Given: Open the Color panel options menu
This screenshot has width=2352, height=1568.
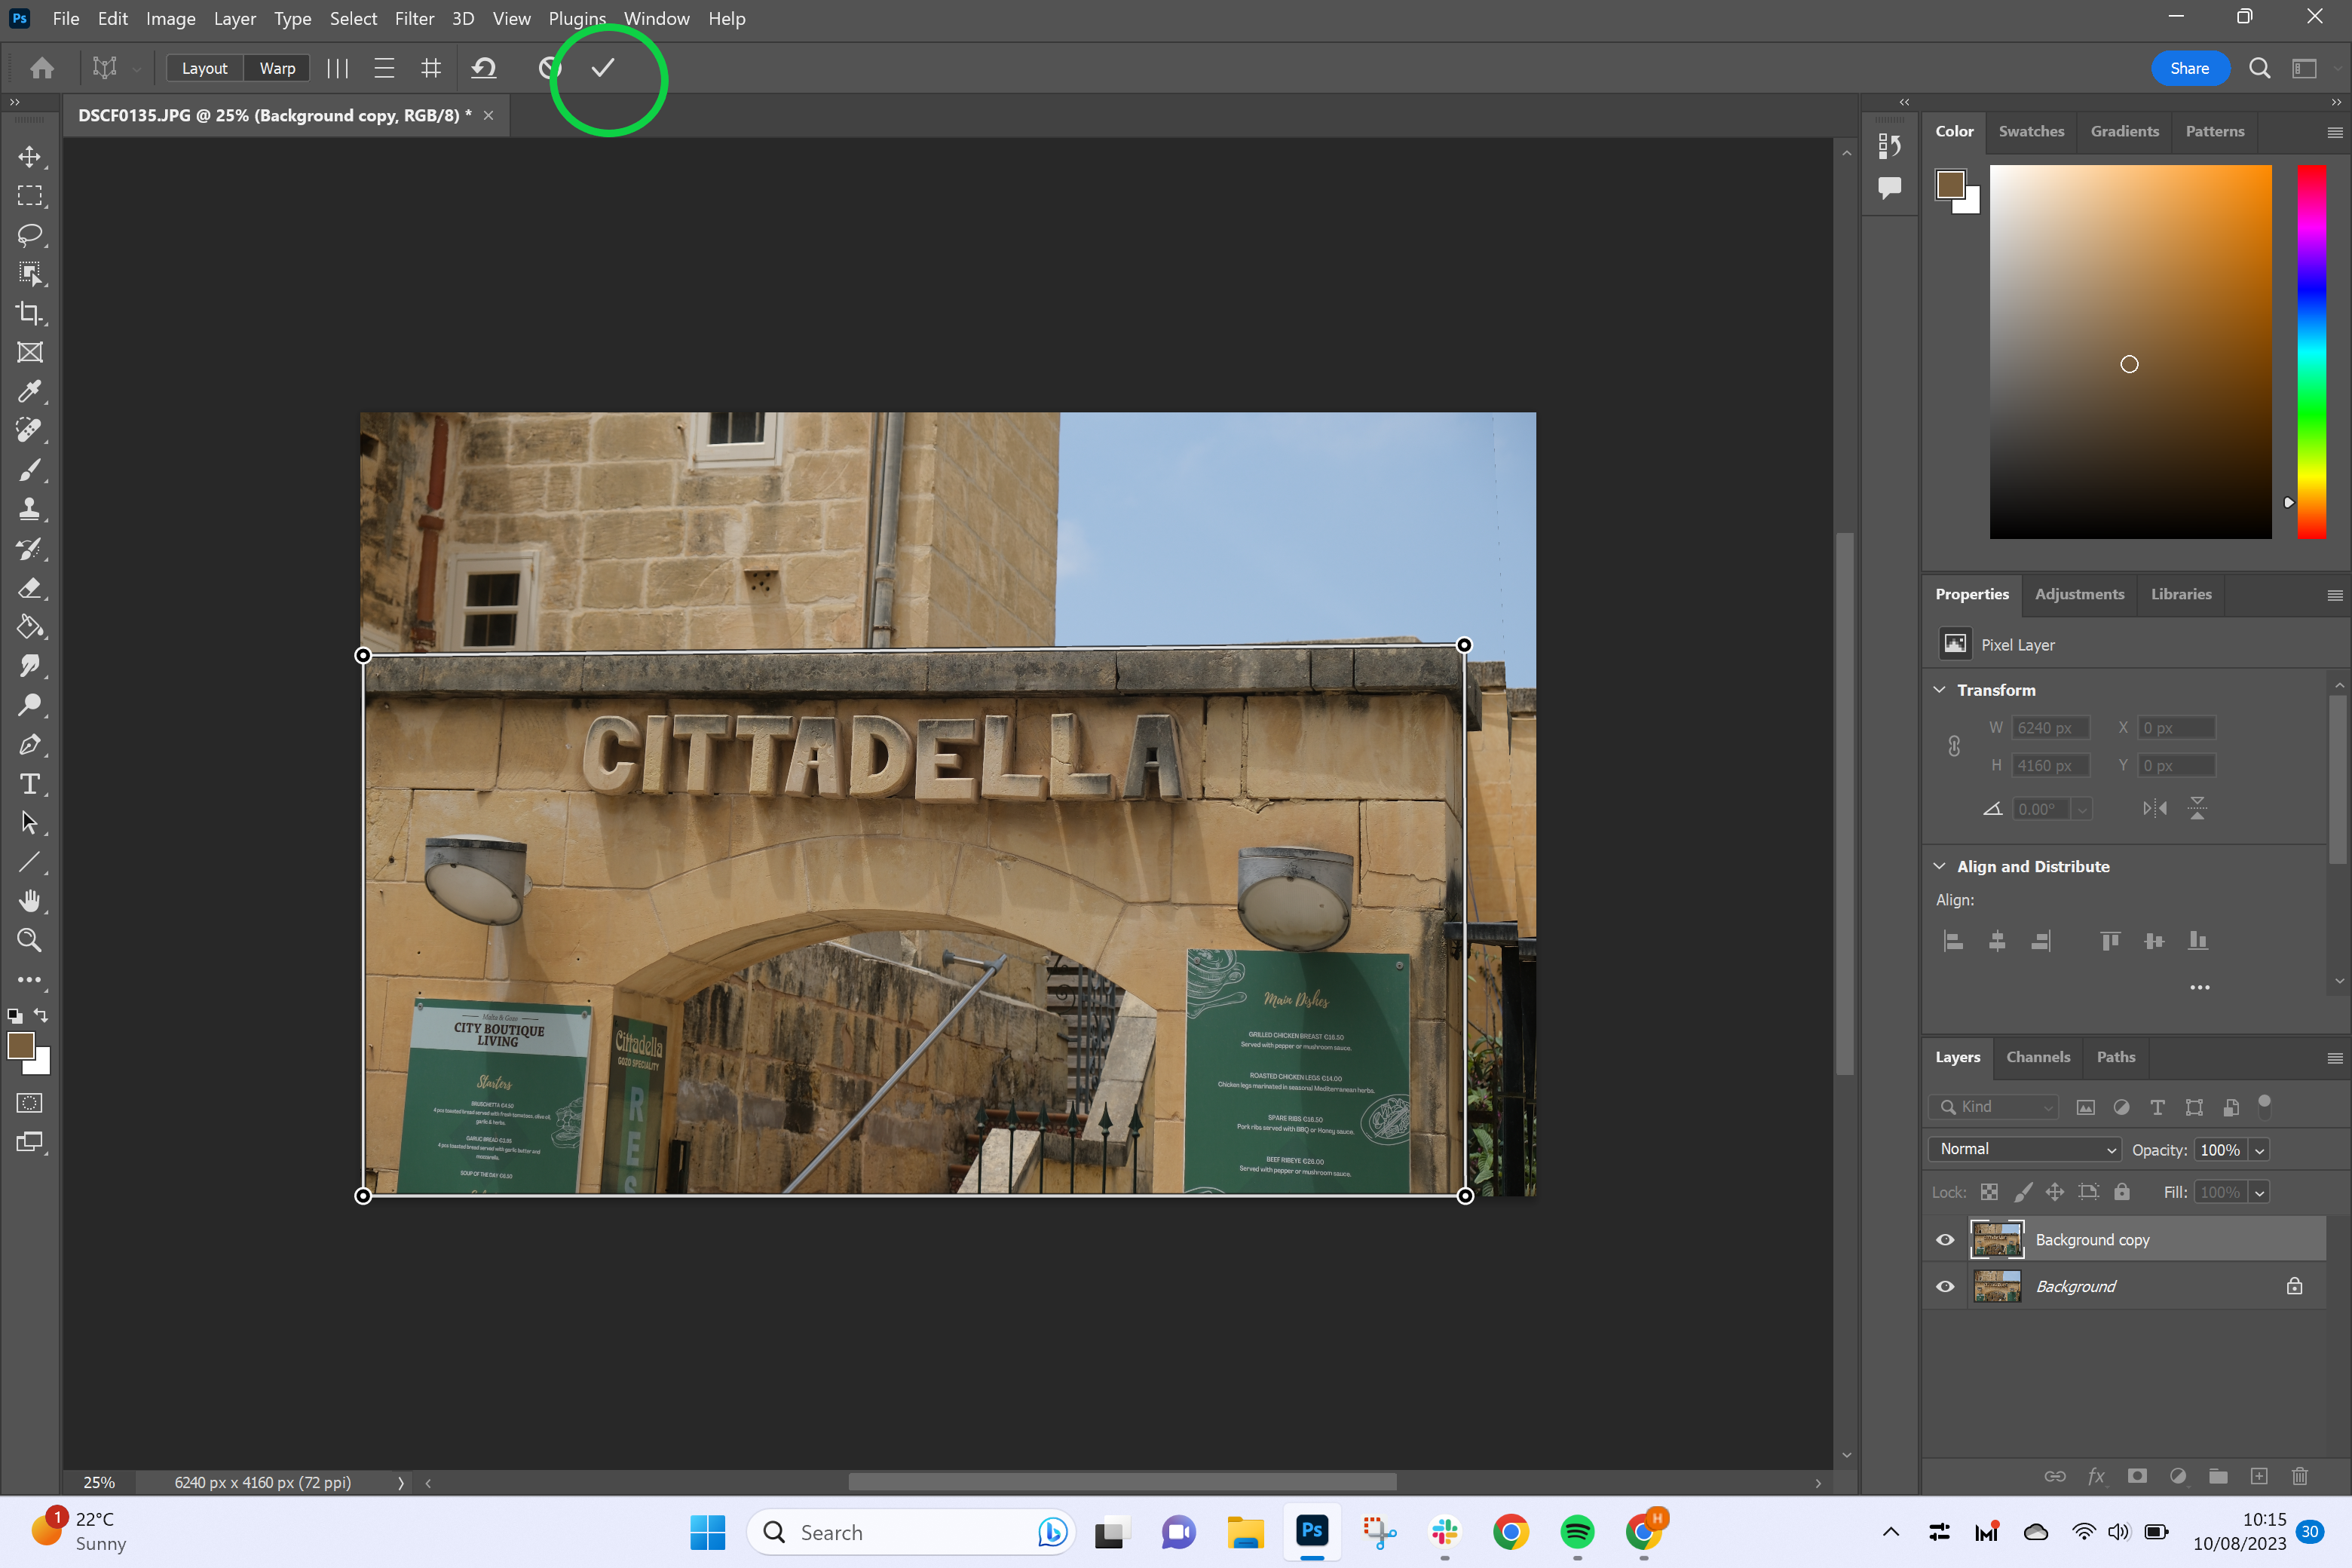Looking at the screenshot, I should [2335, 132].
